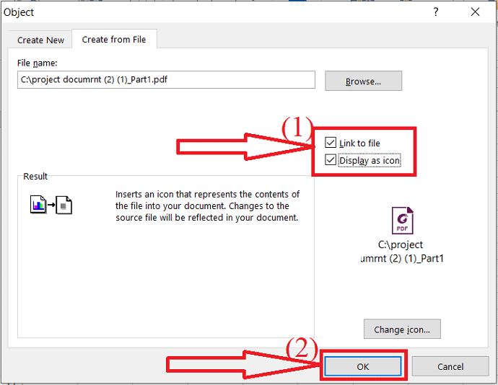Select the Create from File tab
This screenshot has width=498, height=385.
[114, 40]
